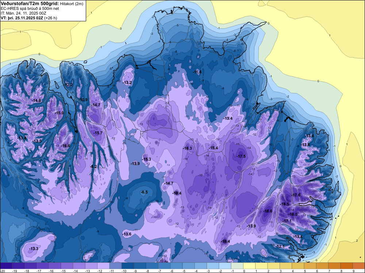The image size is (365, 273).
Task: Click the -15.4 temperature label
Action: [213, 148]
